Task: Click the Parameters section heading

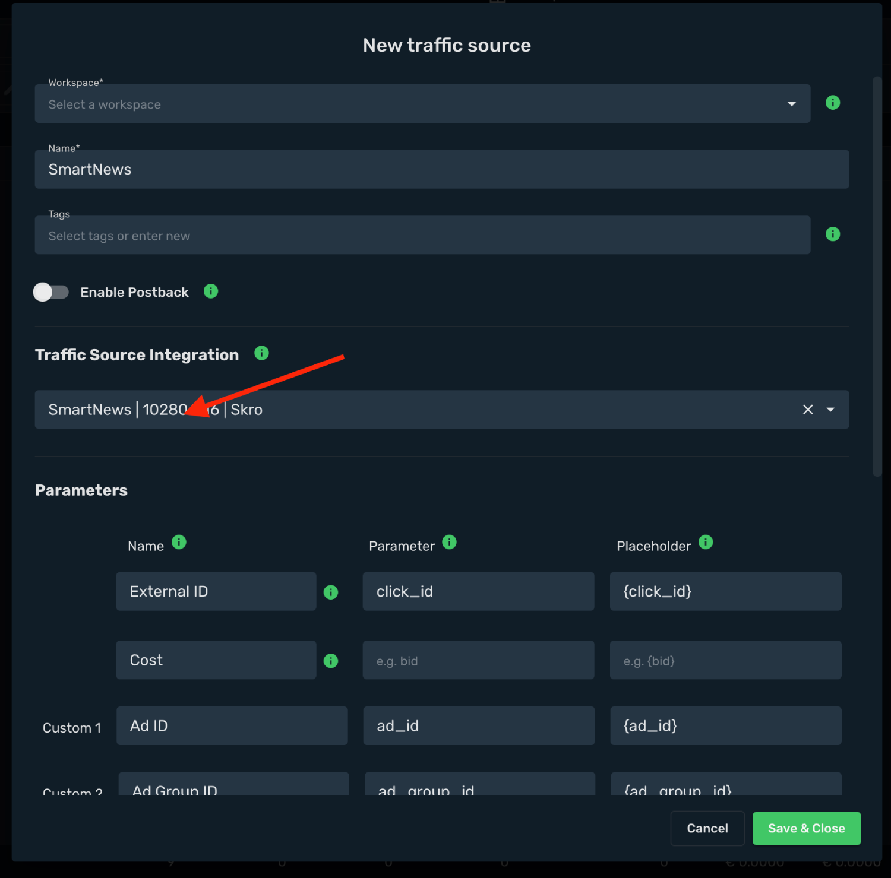Action: [x=81, y=490]
